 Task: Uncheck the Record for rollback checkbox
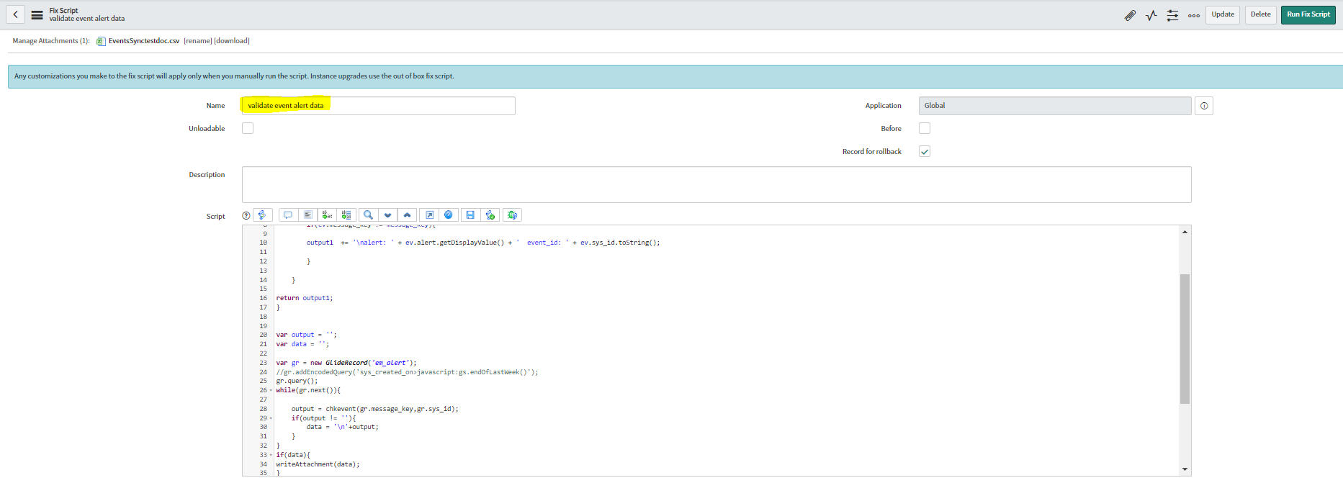pyautogui.click(x=925, y=151)
